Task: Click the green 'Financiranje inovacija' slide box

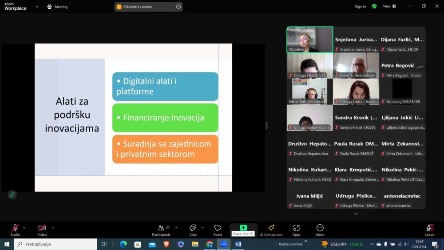Action: click(165, 118)
